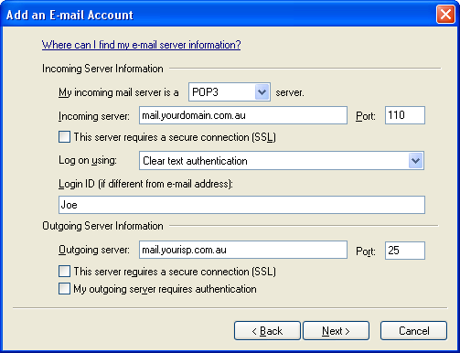The height and width of the screenshot is (353, 460).
Task: Check My outgoing server requires authentication
Action: point(64,289)
